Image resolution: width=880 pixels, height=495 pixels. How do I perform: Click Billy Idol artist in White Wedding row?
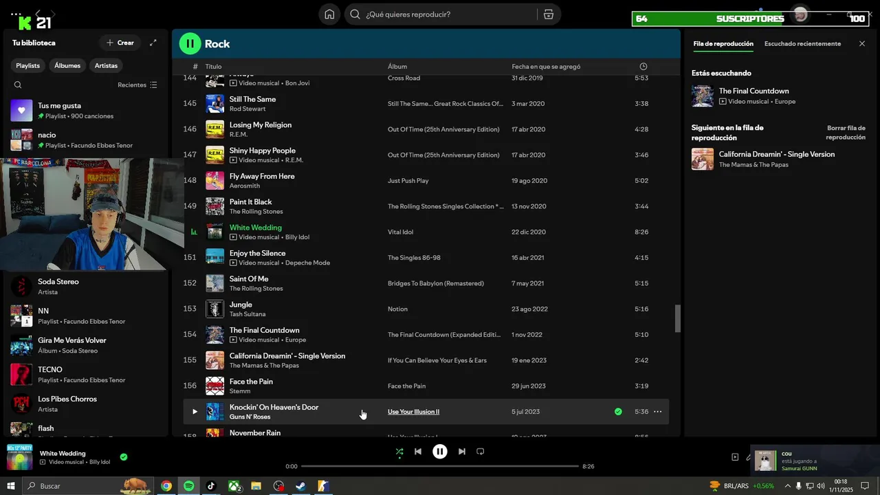pyautogui.click(x=297, y=237)
